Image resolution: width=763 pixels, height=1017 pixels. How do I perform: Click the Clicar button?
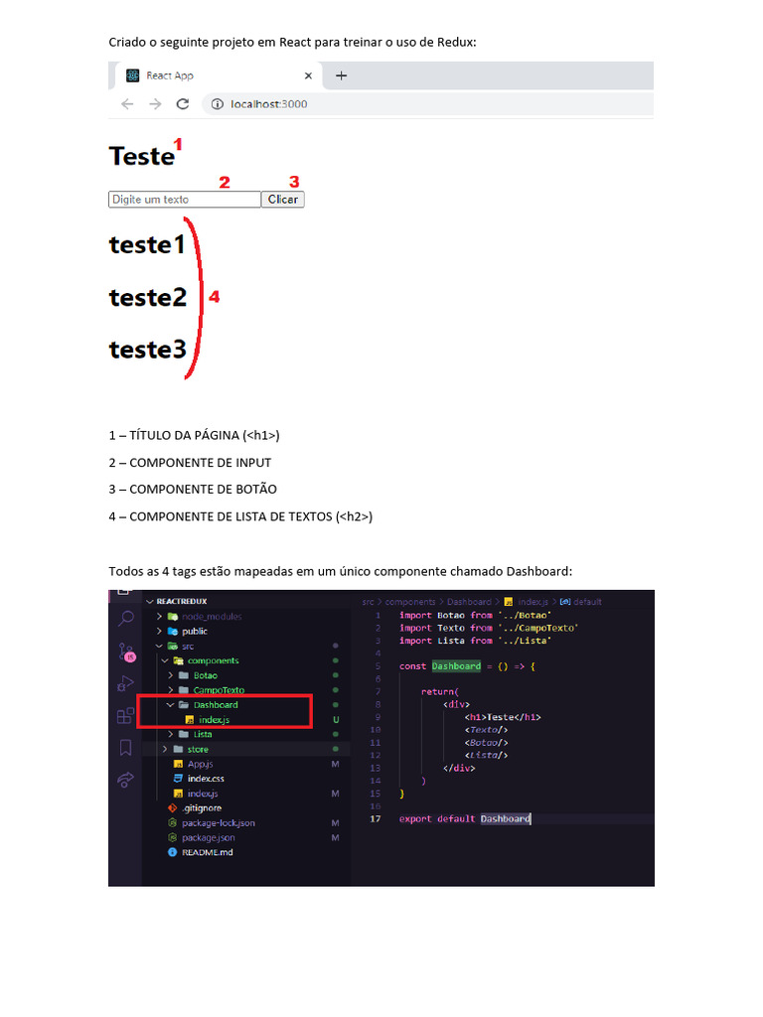tap(283, 199)
